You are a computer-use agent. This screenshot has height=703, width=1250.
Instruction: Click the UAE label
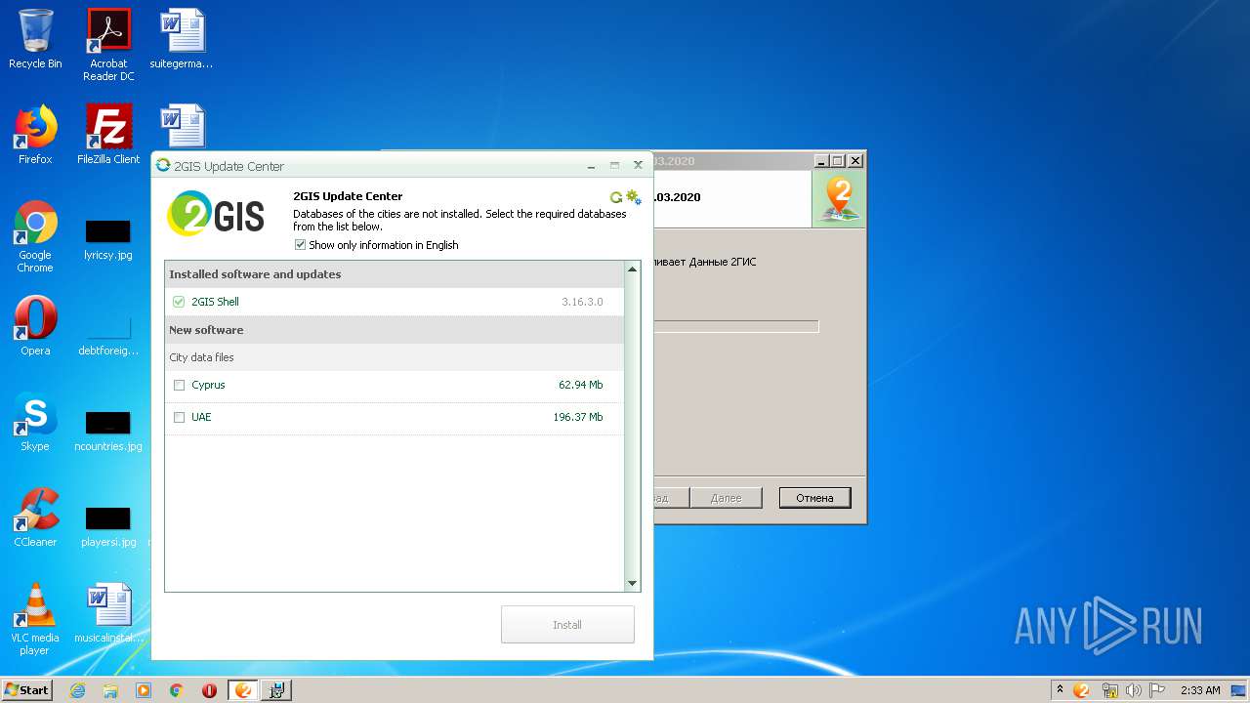(201, 417)
